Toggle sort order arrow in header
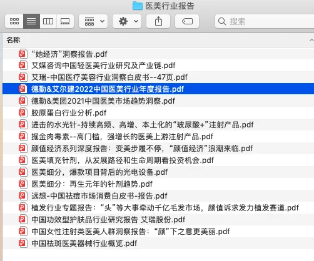The image size is (314, 261). 311,40
